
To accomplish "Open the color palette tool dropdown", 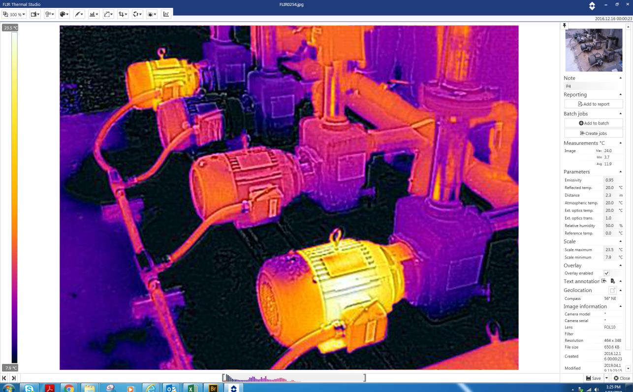I will point(64,14).
